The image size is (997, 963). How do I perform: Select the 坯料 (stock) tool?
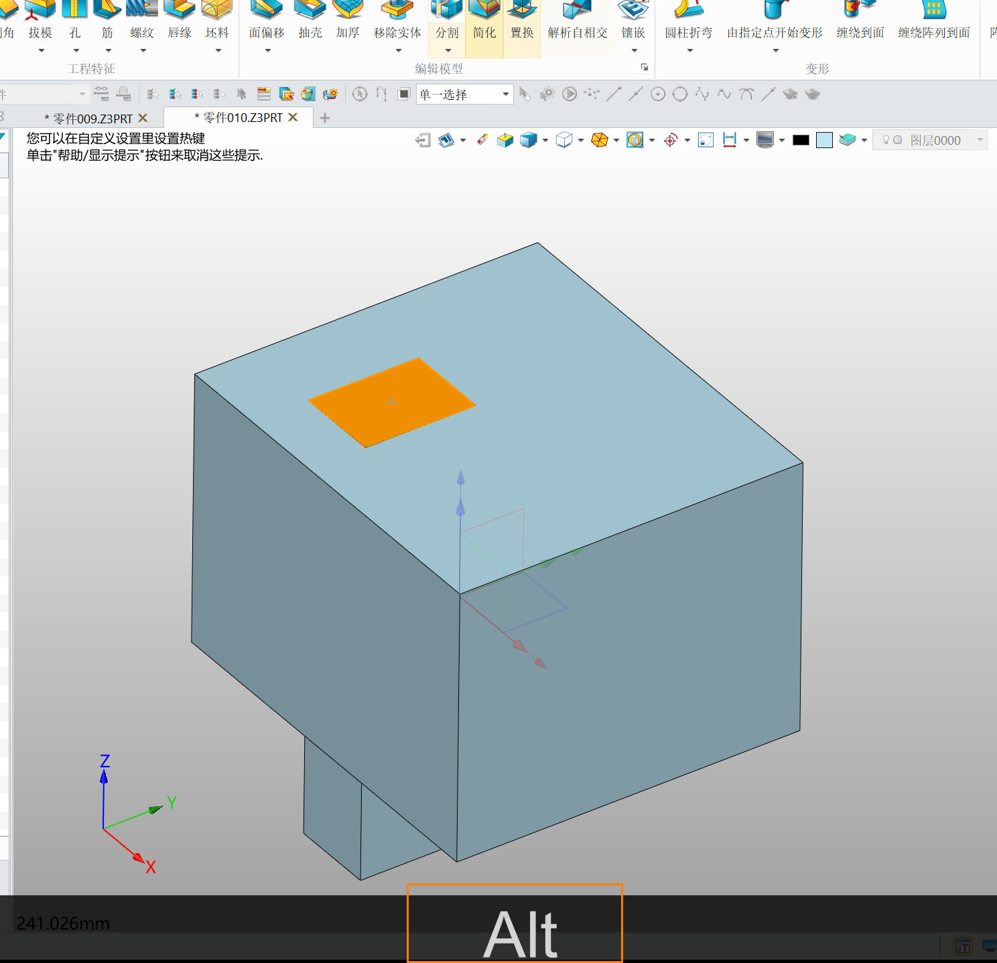point(217,20)
